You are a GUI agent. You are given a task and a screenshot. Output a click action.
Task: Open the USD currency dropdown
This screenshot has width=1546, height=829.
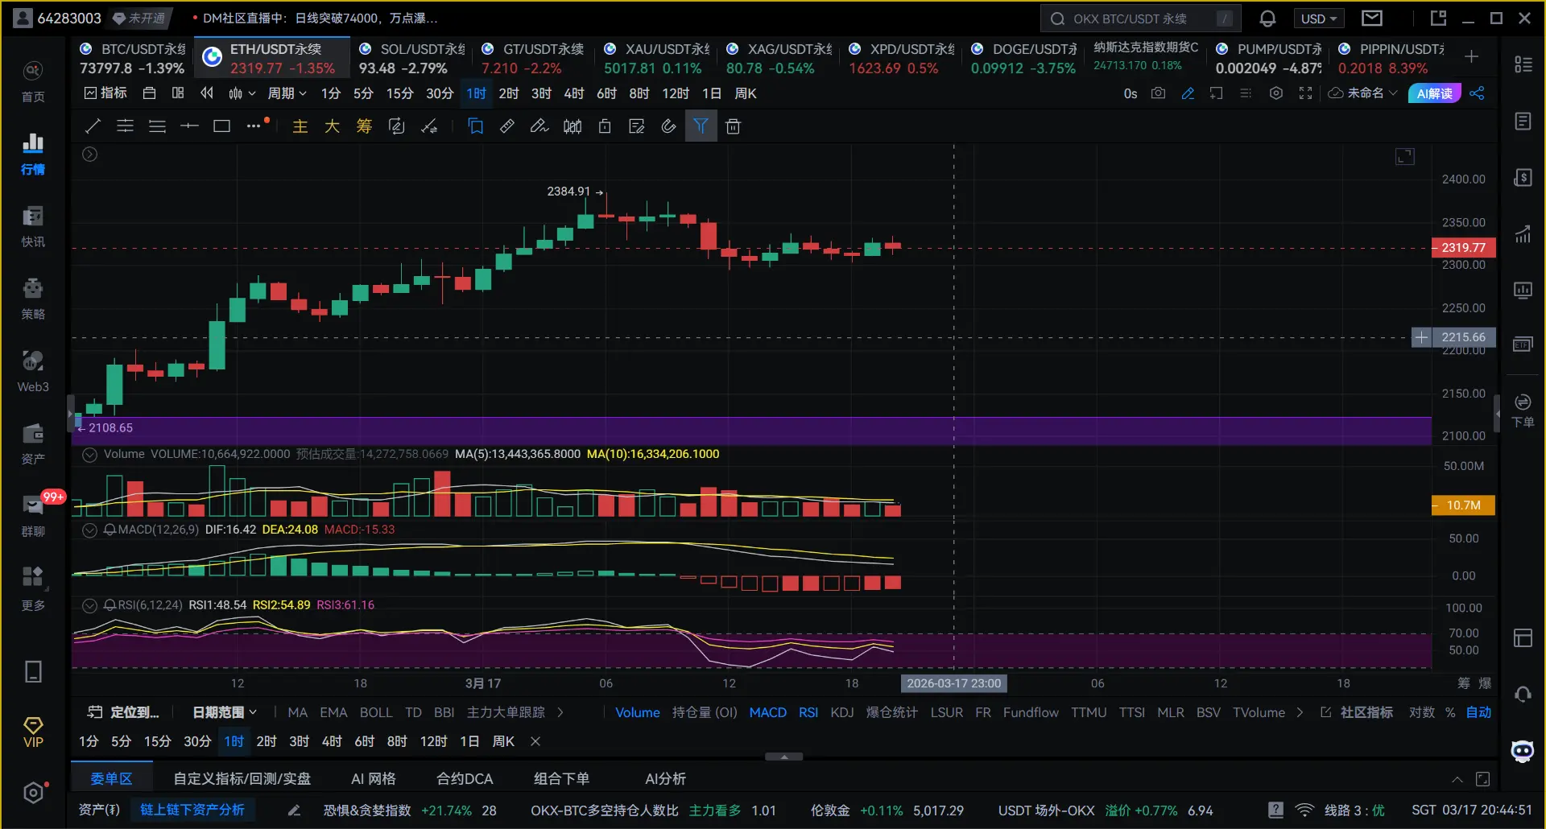(x=1319, y=19)
